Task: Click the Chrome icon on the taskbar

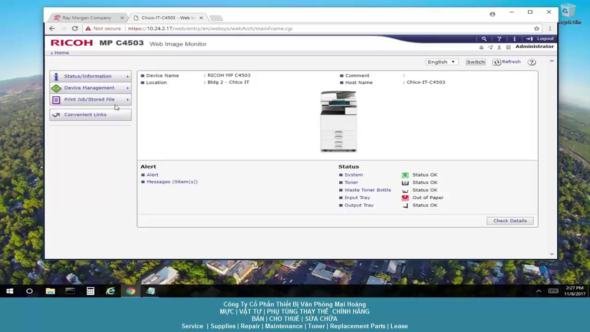Action: coord(130,291)
